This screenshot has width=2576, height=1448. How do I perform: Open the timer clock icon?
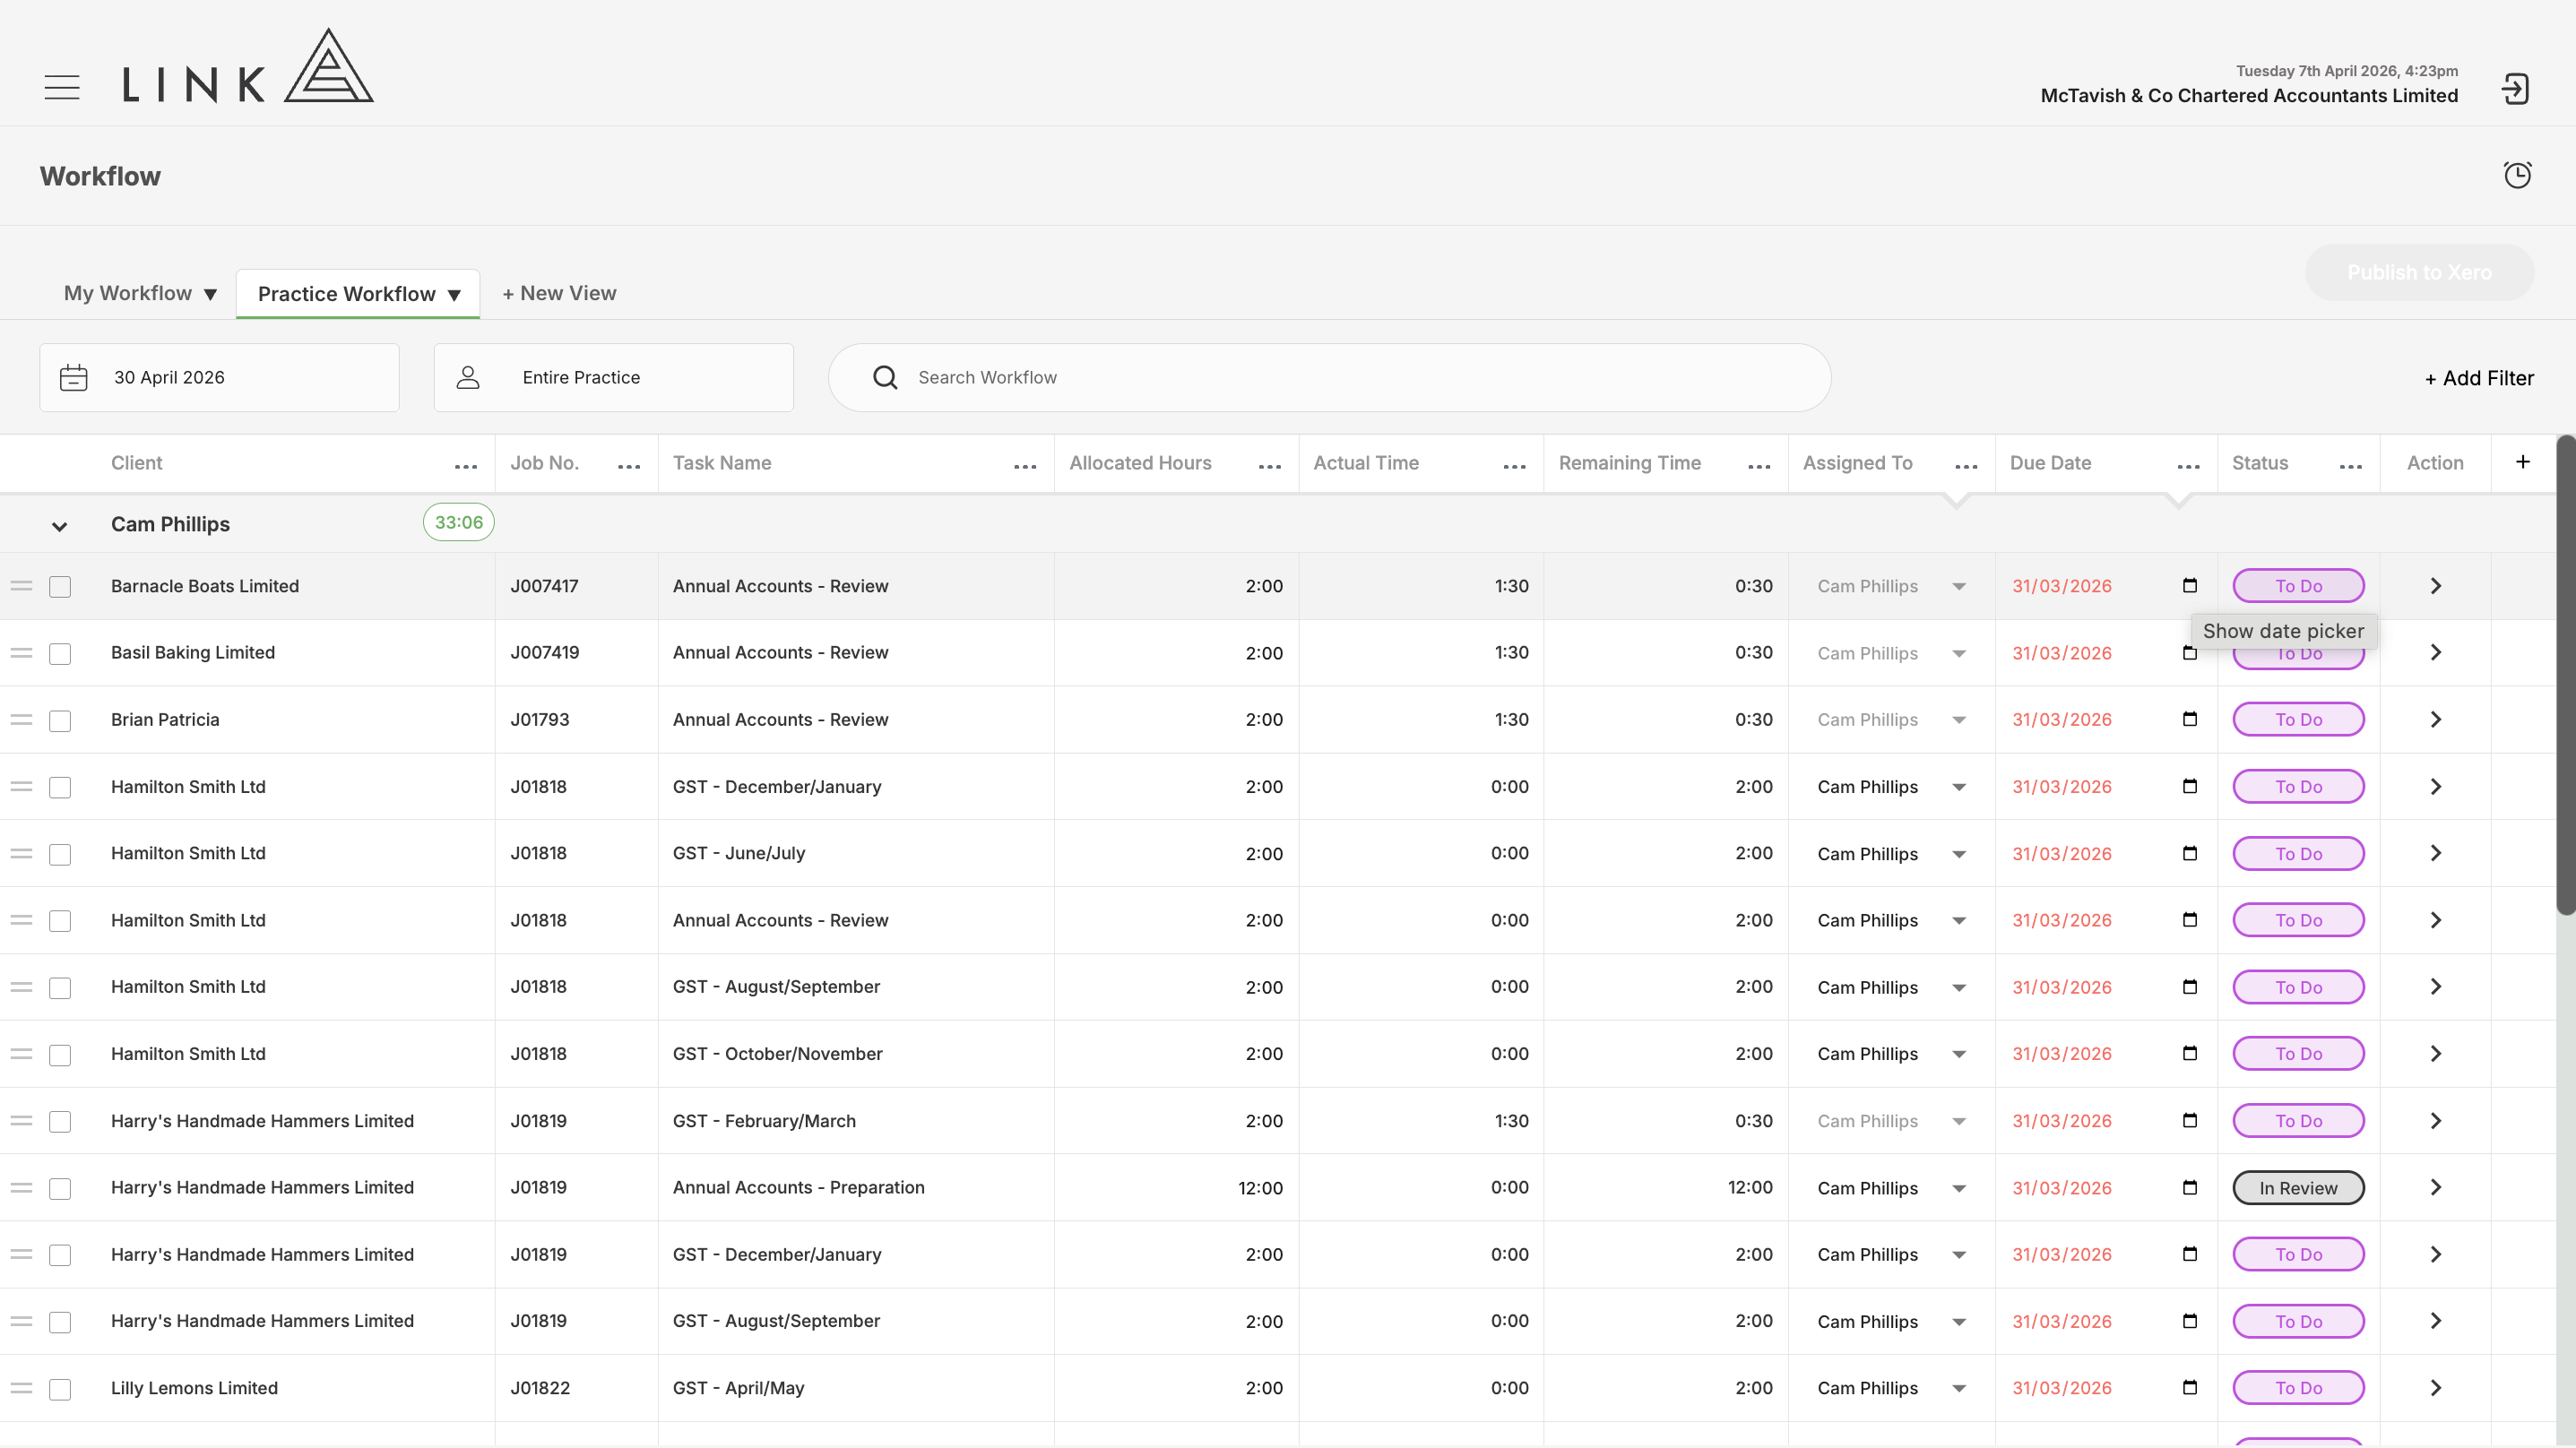[2517, 175]
